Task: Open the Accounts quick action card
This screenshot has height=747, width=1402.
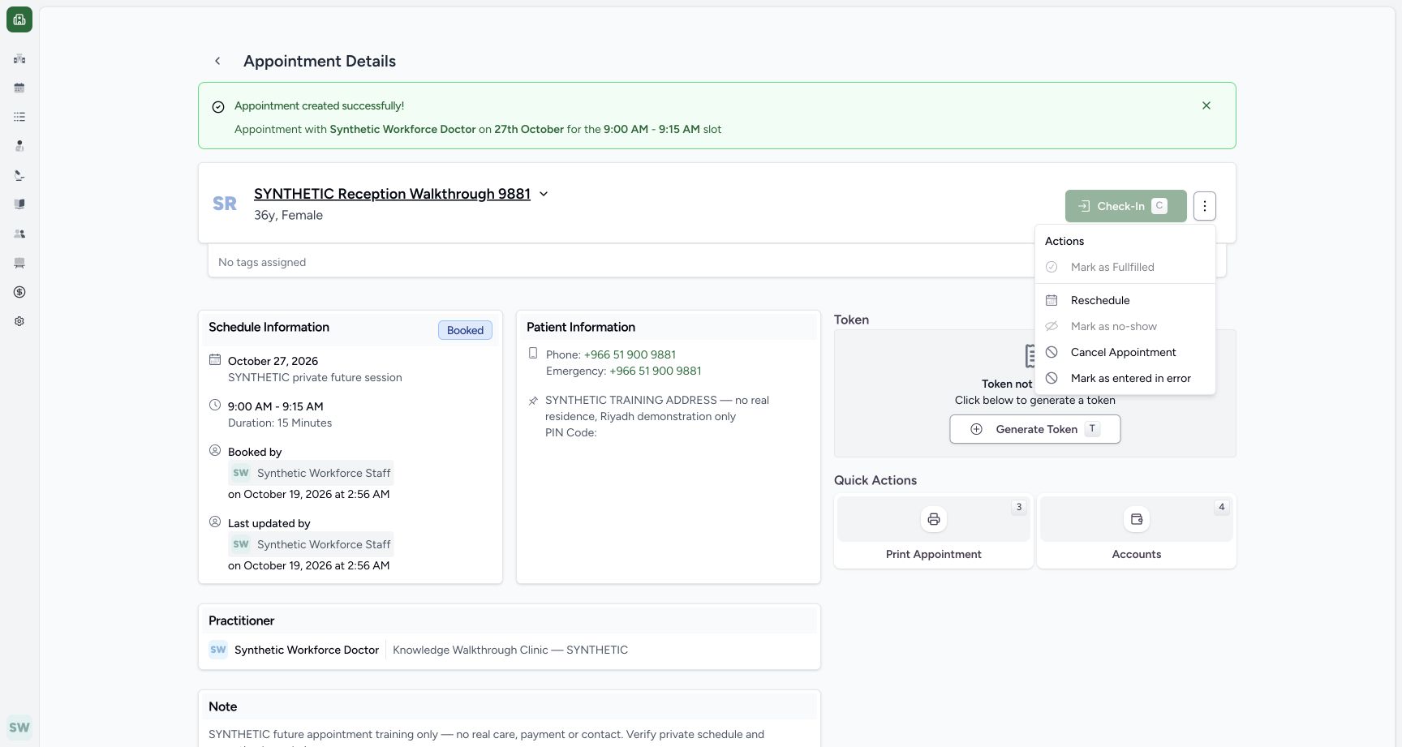Action: (x=1137, y=531)
